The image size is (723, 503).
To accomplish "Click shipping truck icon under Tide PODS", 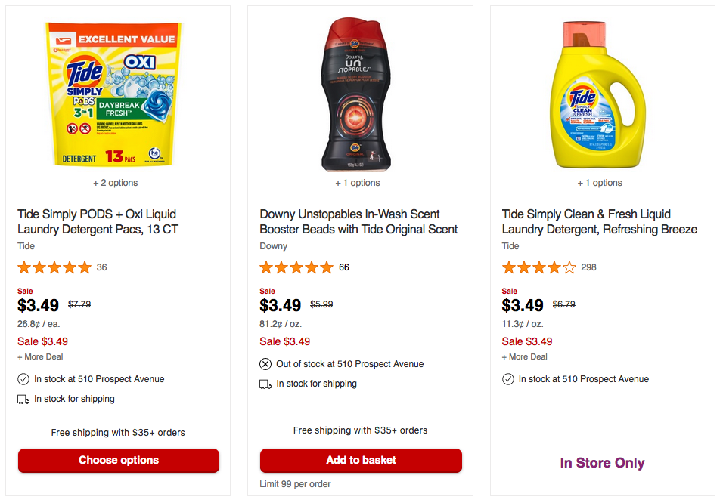I will click(23, 399).
